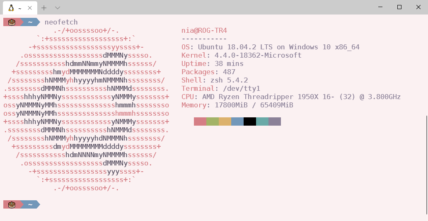
Task: Minimize the terminal window
Action: point(380,7)
